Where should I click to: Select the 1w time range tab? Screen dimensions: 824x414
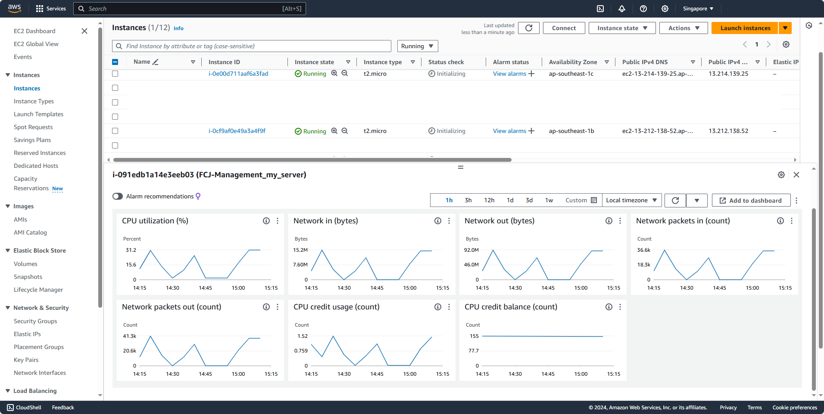549,200
